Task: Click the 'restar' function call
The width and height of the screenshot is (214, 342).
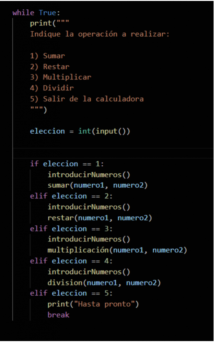Action: [60, 218]
